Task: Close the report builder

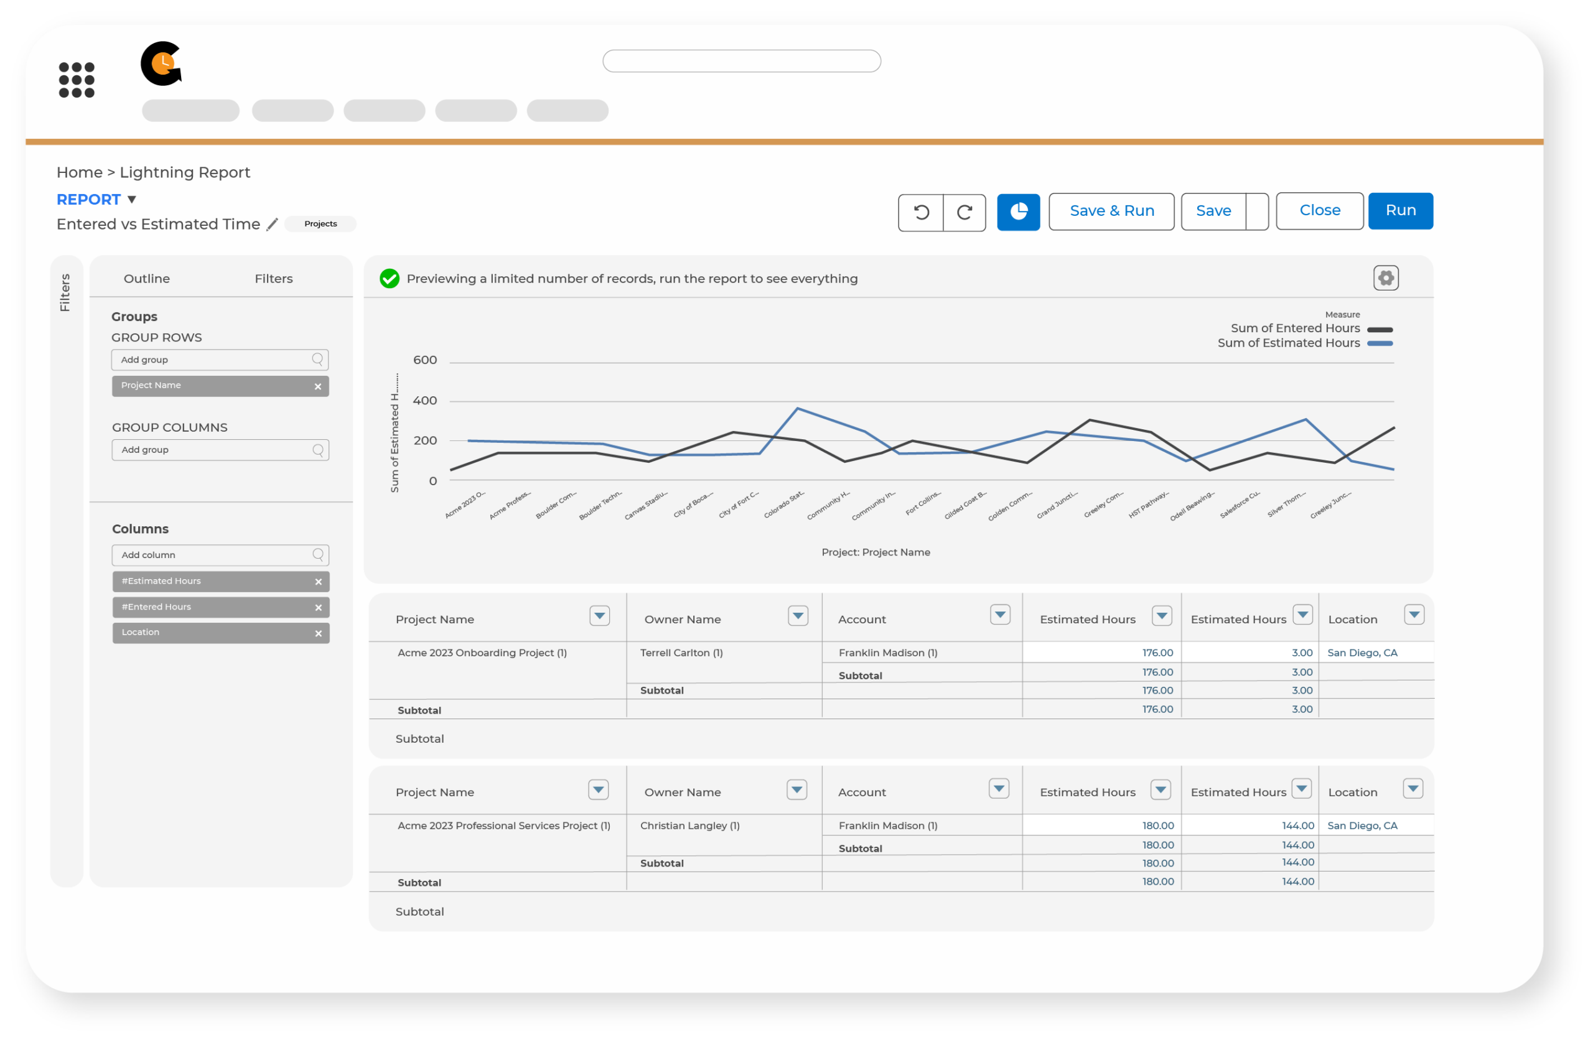Action: [x=1319, y=211]
